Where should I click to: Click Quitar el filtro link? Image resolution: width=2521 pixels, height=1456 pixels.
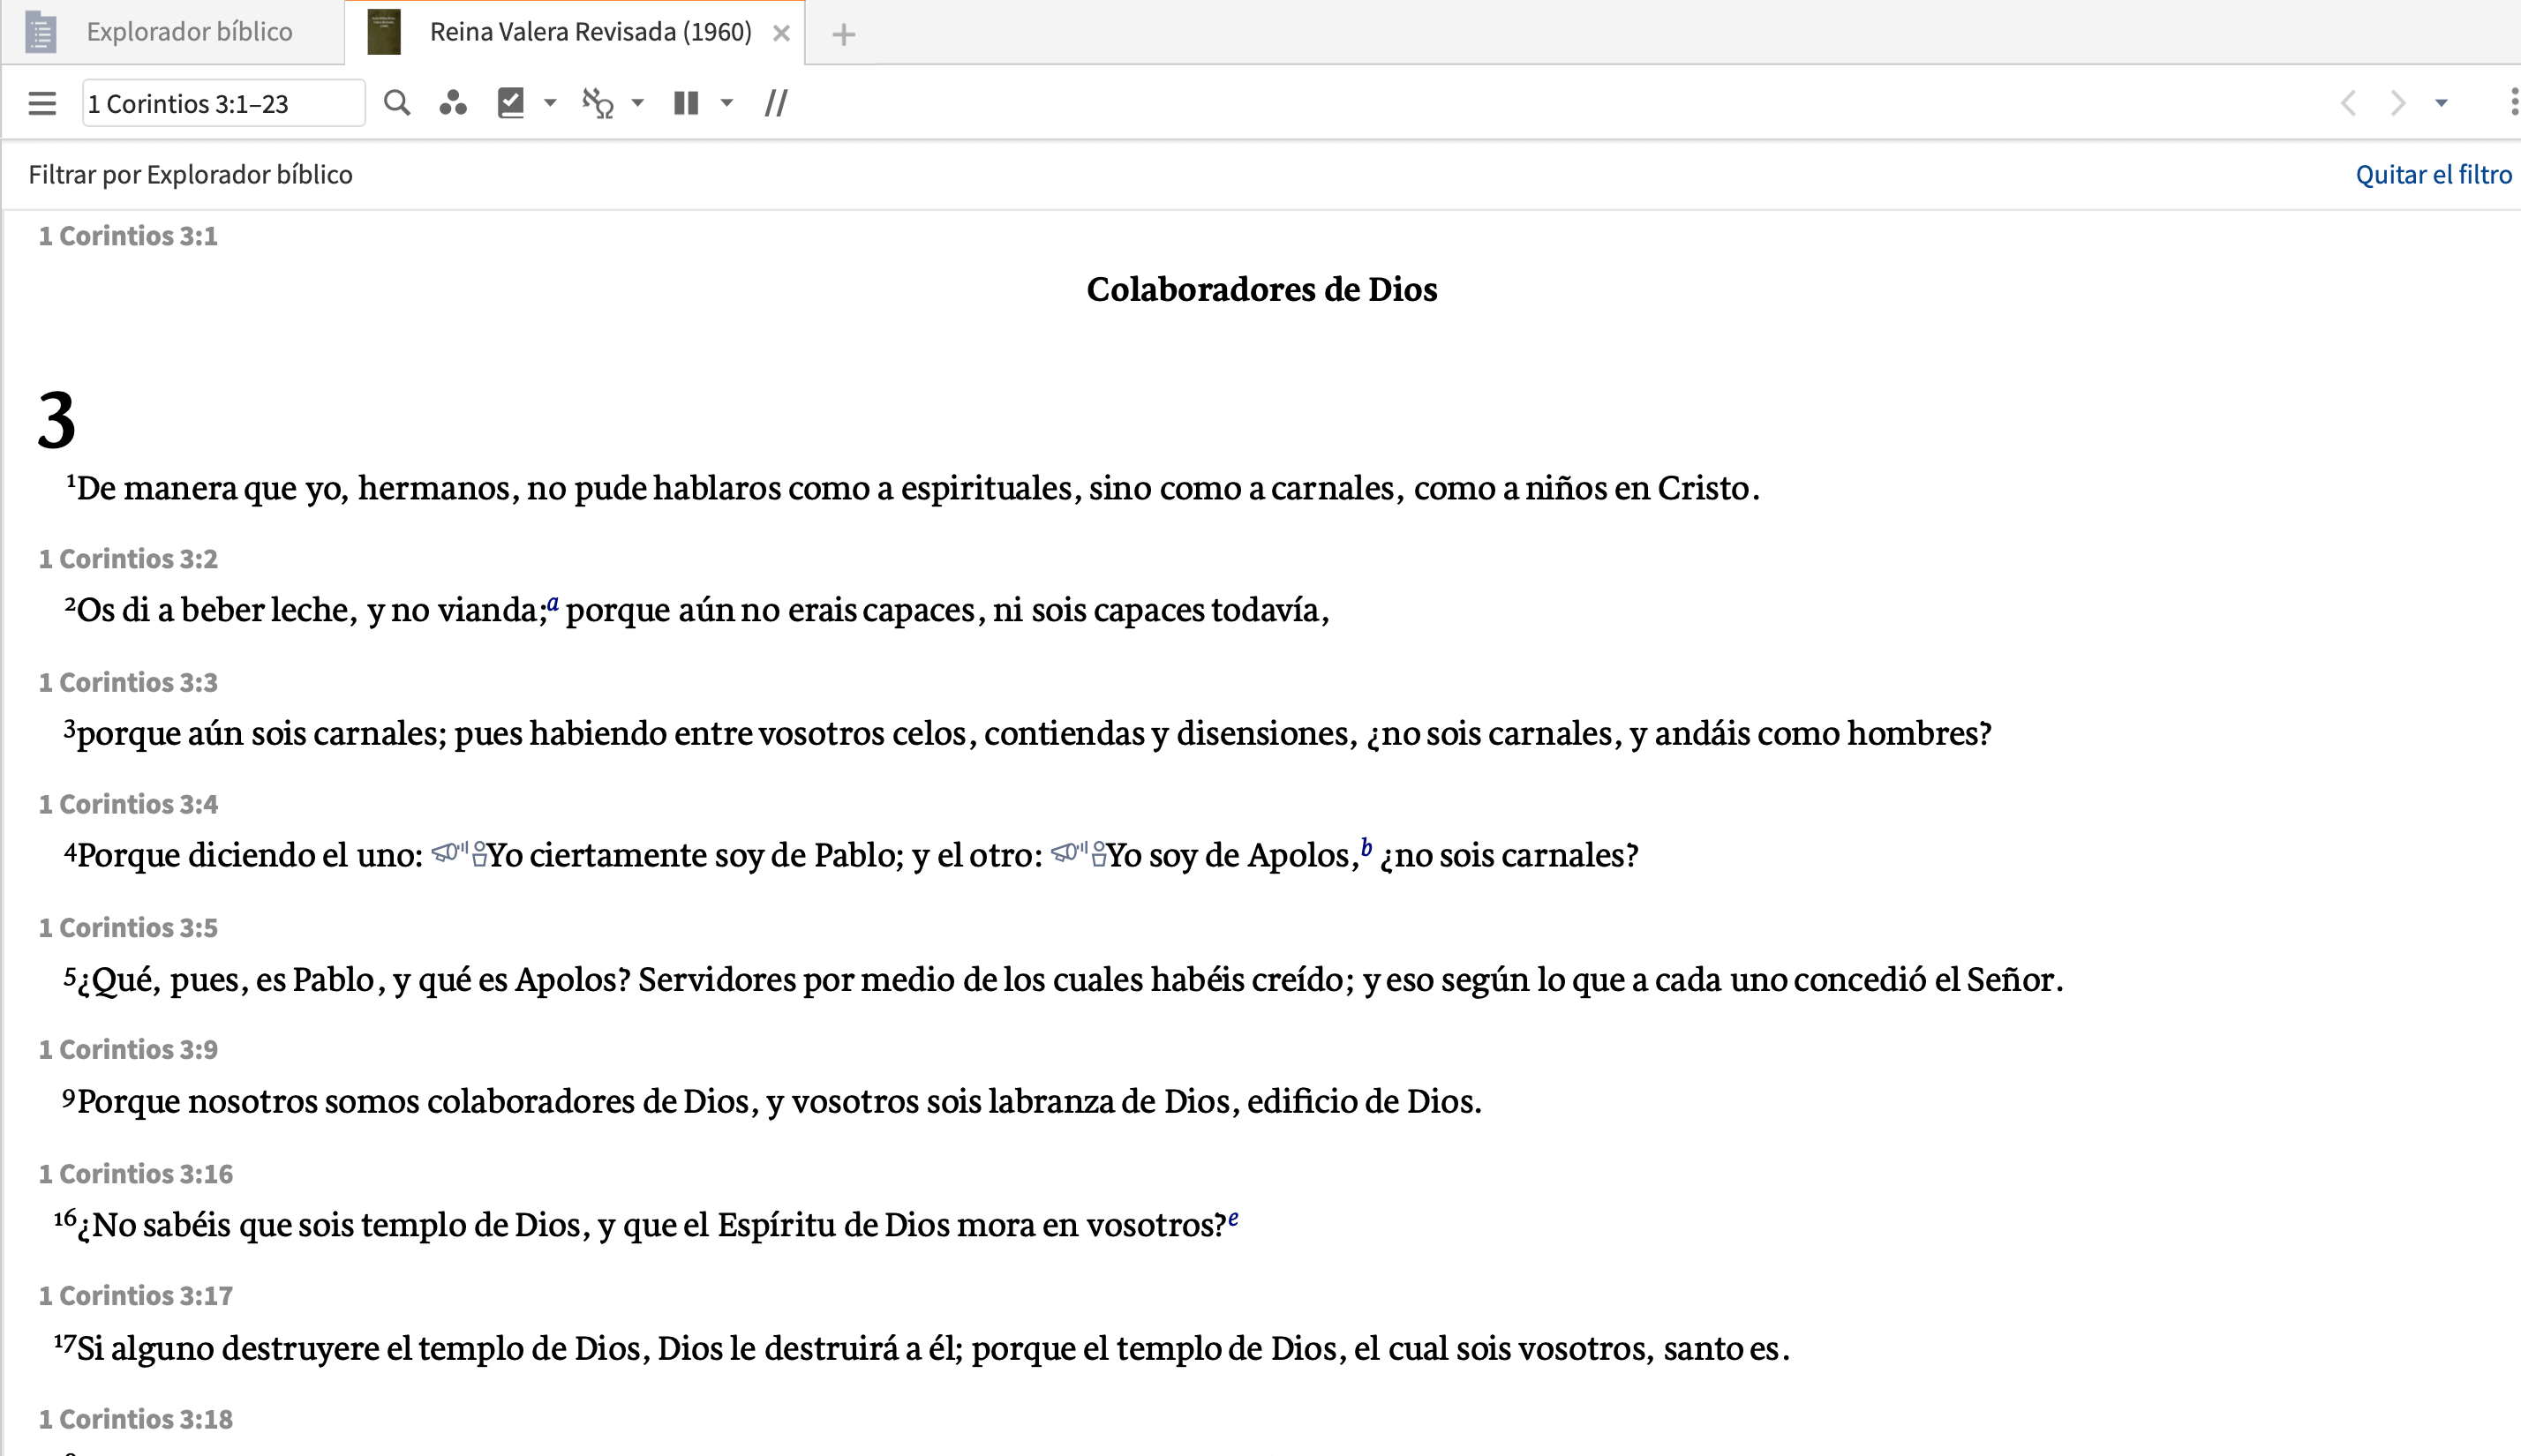tap(2433, 174)
